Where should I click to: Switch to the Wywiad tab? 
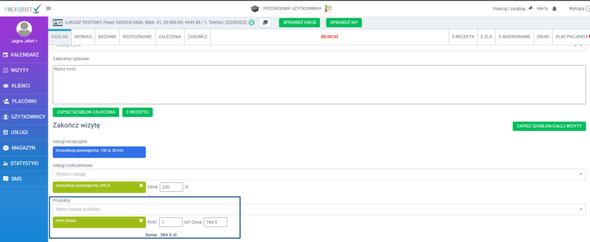[84, 36]
